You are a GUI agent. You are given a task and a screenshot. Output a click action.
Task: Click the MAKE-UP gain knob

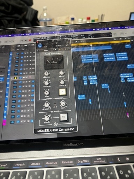point(61,73)
